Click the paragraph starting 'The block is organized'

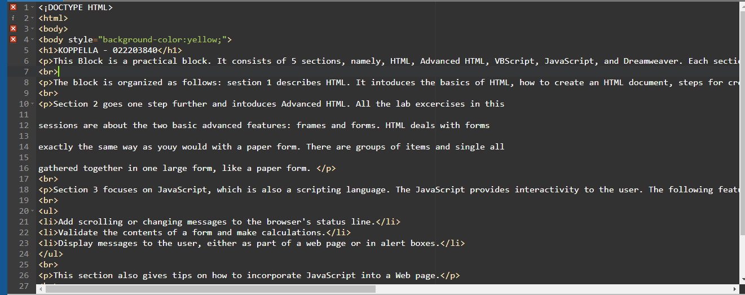click(x=389, y=82)
